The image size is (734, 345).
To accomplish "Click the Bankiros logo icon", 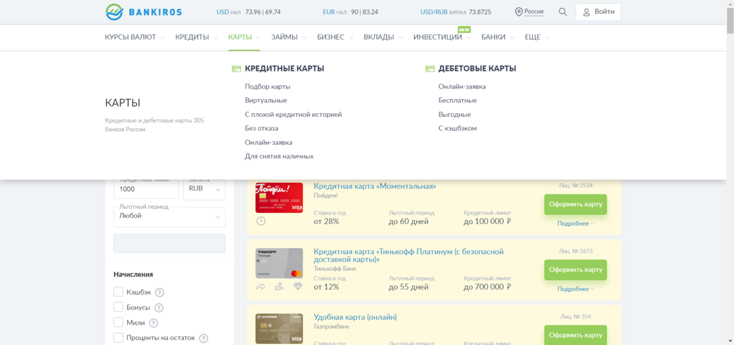I will coord(114,12).
